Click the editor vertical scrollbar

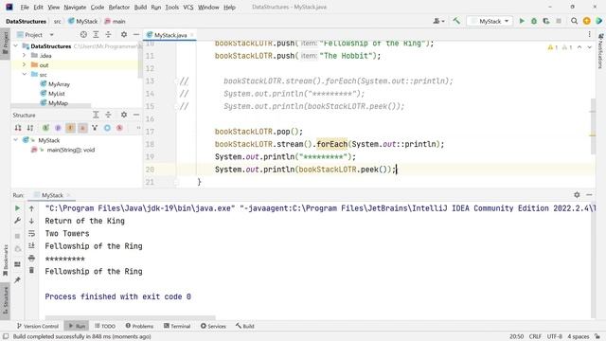click(593, 126)
